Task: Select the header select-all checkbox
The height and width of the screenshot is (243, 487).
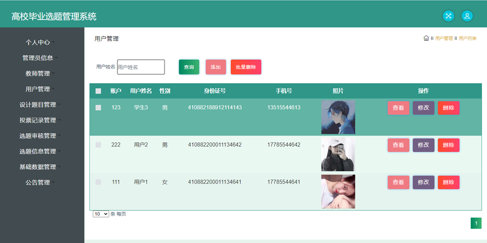Action: click(x=98, y=91)
